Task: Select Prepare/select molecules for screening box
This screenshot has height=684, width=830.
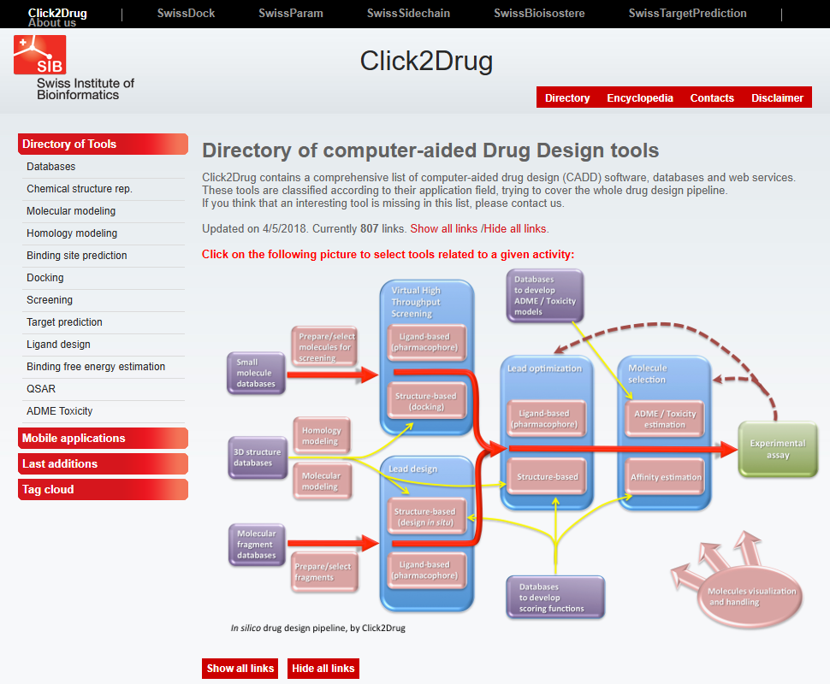Action: coord(324,346)
